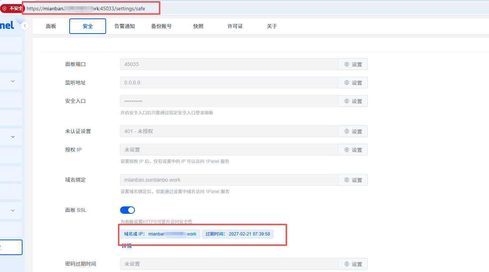The width and height of the screenshot is (489, 272).
Task: Click the gear settings button for 面板端口
Action: 353,64
